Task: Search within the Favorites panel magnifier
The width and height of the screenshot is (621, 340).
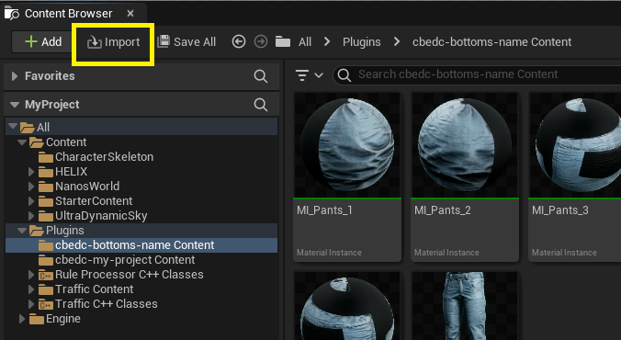Action: pos(261,76)
